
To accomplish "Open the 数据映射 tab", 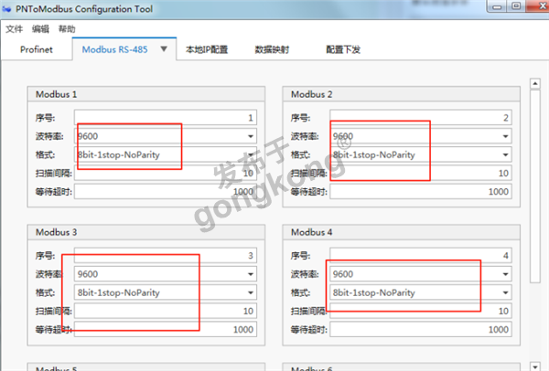I will point(272,49).
